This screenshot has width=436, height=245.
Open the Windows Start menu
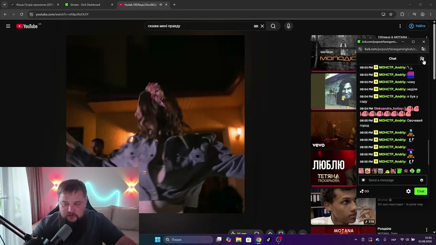(x=158, y=240)
